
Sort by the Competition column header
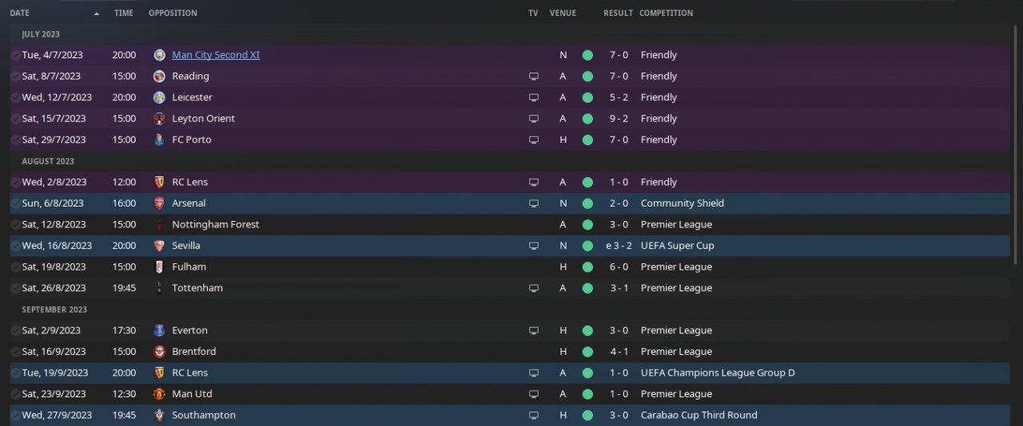[666, 14]
